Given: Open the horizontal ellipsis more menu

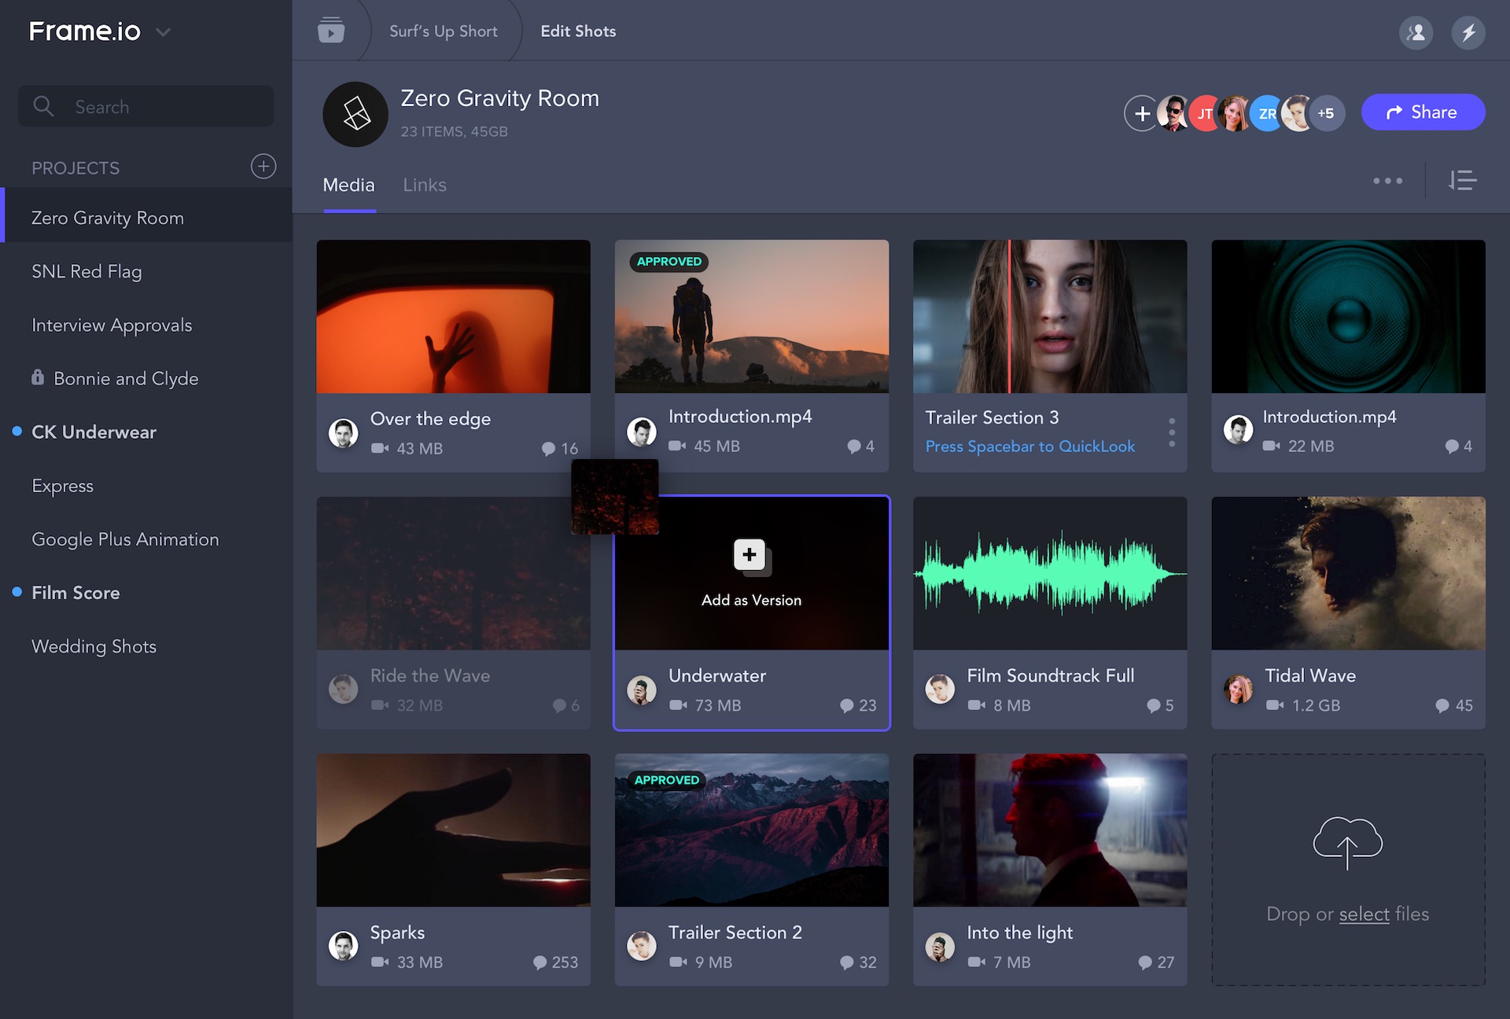Looking at the screenshot, I should coord(1387,181).
